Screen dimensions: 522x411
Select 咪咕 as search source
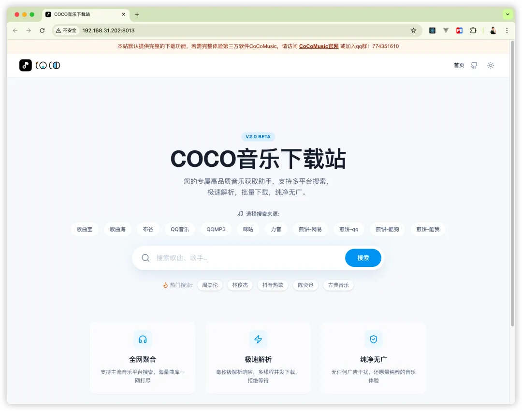[248, 229]
